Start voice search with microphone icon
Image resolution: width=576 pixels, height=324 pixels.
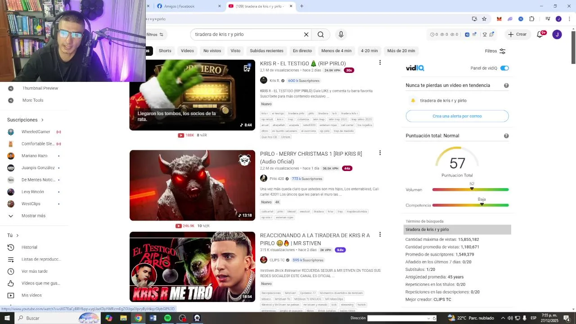(341, 34)
